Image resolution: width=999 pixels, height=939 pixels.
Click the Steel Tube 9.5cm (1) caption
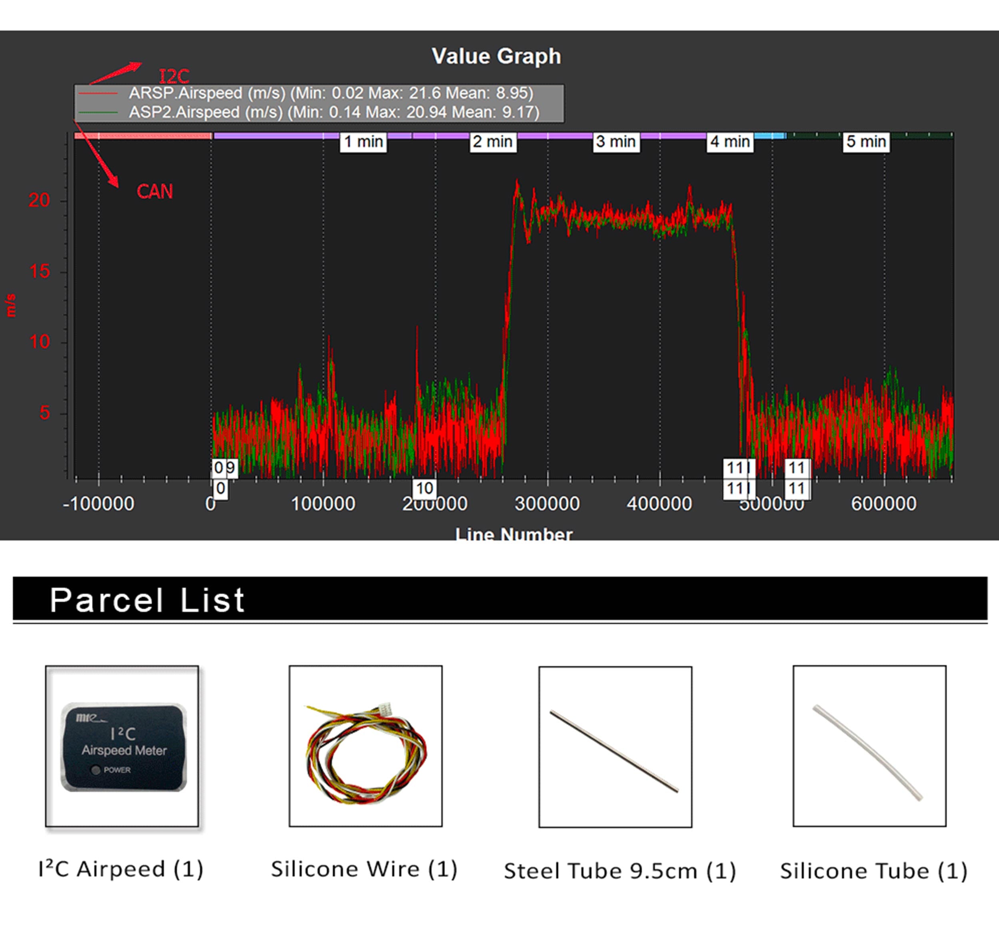pyautogui.click(x=619, y=871)
